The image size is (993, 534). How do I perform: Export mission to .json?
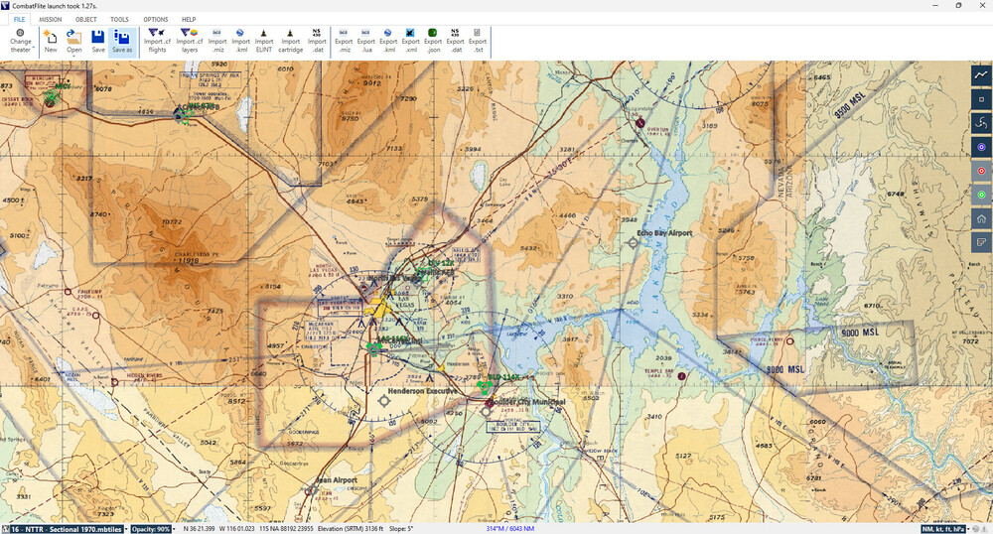(434, 40)
